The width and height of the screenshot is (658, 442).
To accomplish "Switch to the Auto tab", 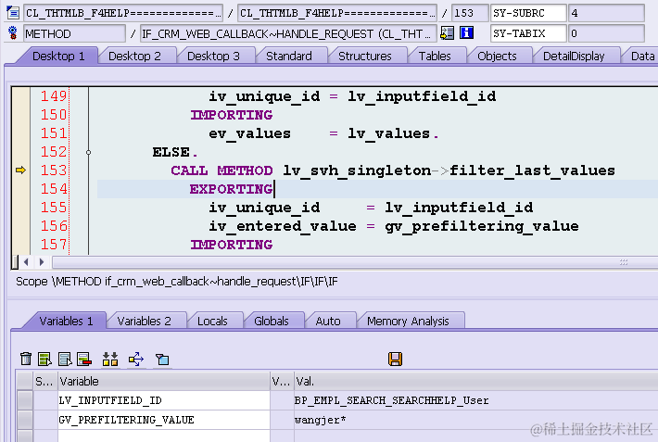I will point(328,322).
